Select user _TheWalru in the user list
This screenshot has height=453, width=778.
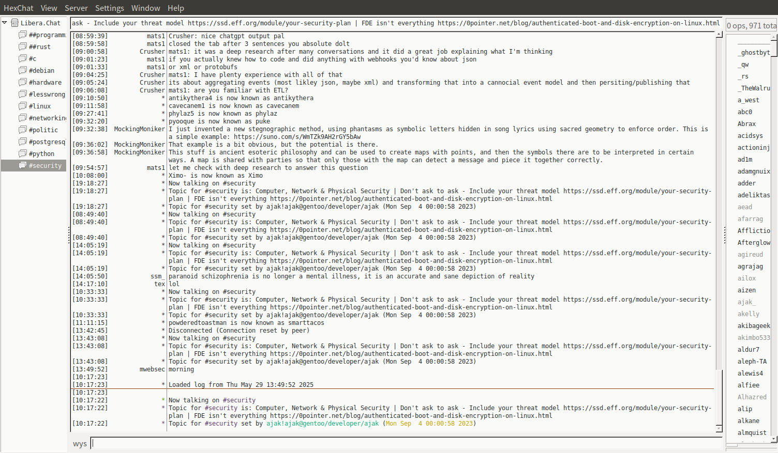(x=754, y=88)
